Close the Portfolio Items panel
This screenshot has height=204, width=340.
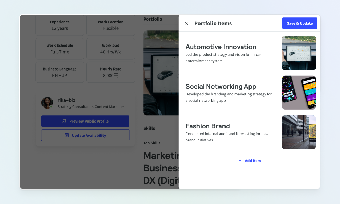click(x=186, y=23)
